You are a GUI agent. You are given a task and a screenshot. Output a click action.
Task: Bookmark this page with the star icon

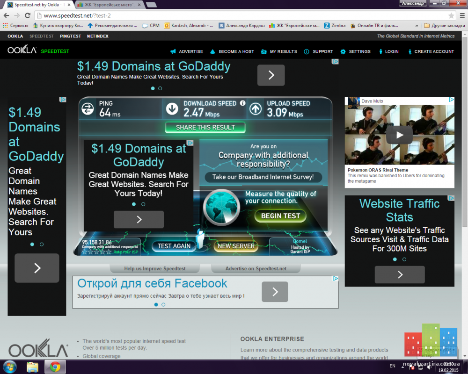click(x=451, y=15)
